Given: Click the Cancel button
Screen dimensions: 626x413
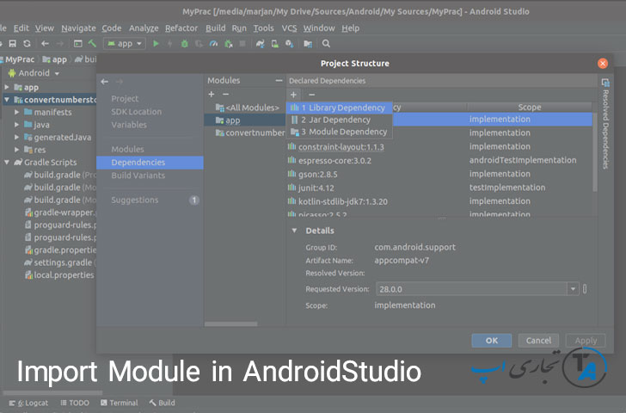Looking at the screenshot, I should pos(538,341).
